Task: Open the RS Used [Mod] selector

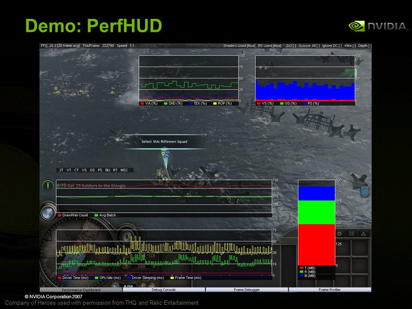Action: point(270,46)
